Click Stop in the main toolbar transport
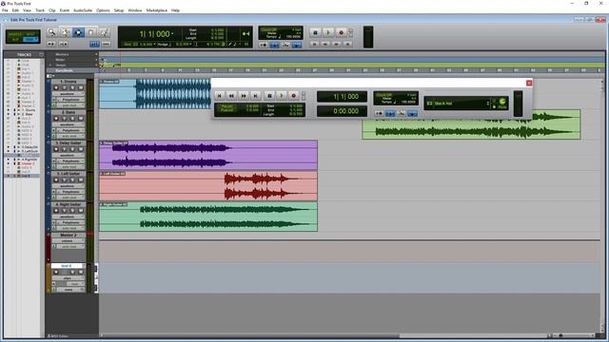Viewport: 609px width, 342px height. (x=315, y=33)
